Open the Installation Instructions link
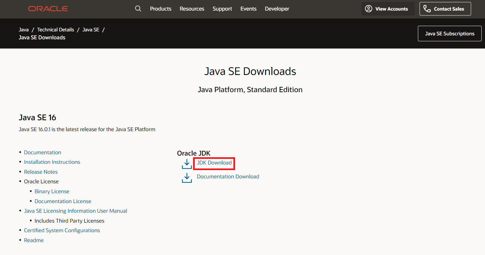This screenshot has height=255, width=485. 52,162
